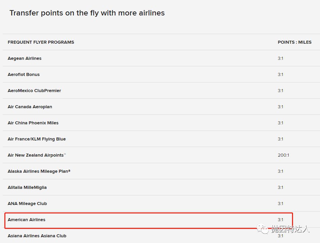
Task: Click the POINTS : MILES column header
Action: point(294,42)
